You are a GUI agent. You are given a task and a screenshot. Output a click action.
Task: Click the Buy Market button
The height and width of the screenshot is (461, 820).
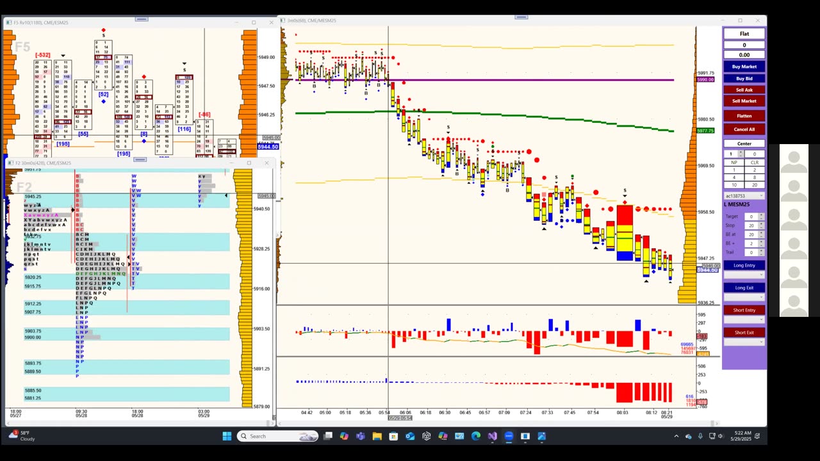(744, 67)
